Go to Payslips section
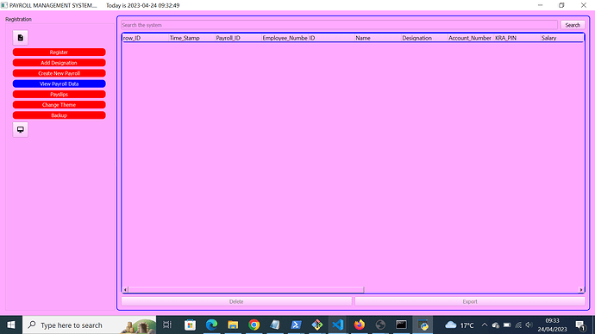Screen dimensions: 595x334 tap(60, 95)
